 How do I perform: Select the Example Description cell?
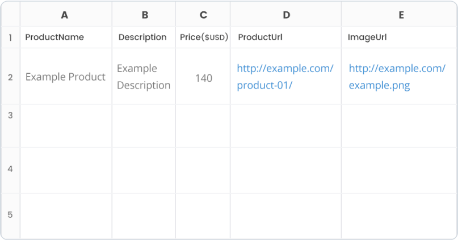tap(144, 77)
